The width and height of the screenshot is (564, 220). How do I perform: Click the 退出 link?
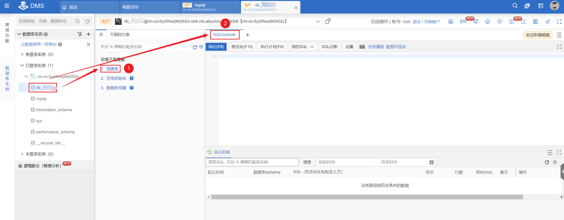click(x=417, y=22)
